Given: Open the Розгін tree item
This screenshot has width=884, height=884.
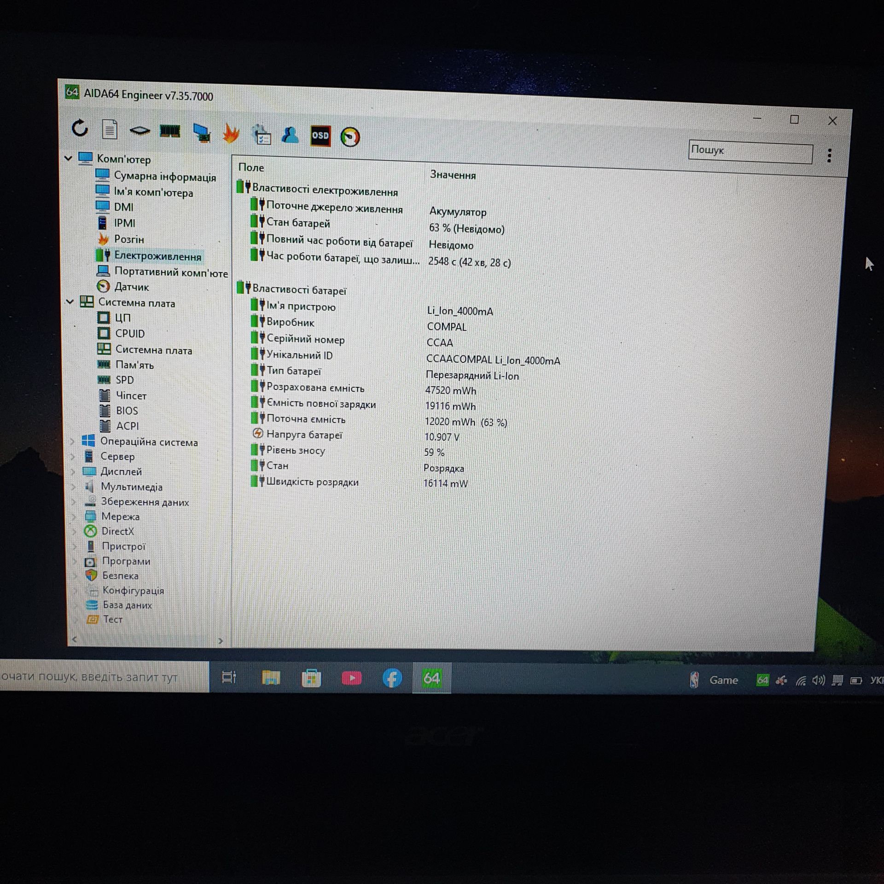Looking at the screenshot, I should [129, 239].
